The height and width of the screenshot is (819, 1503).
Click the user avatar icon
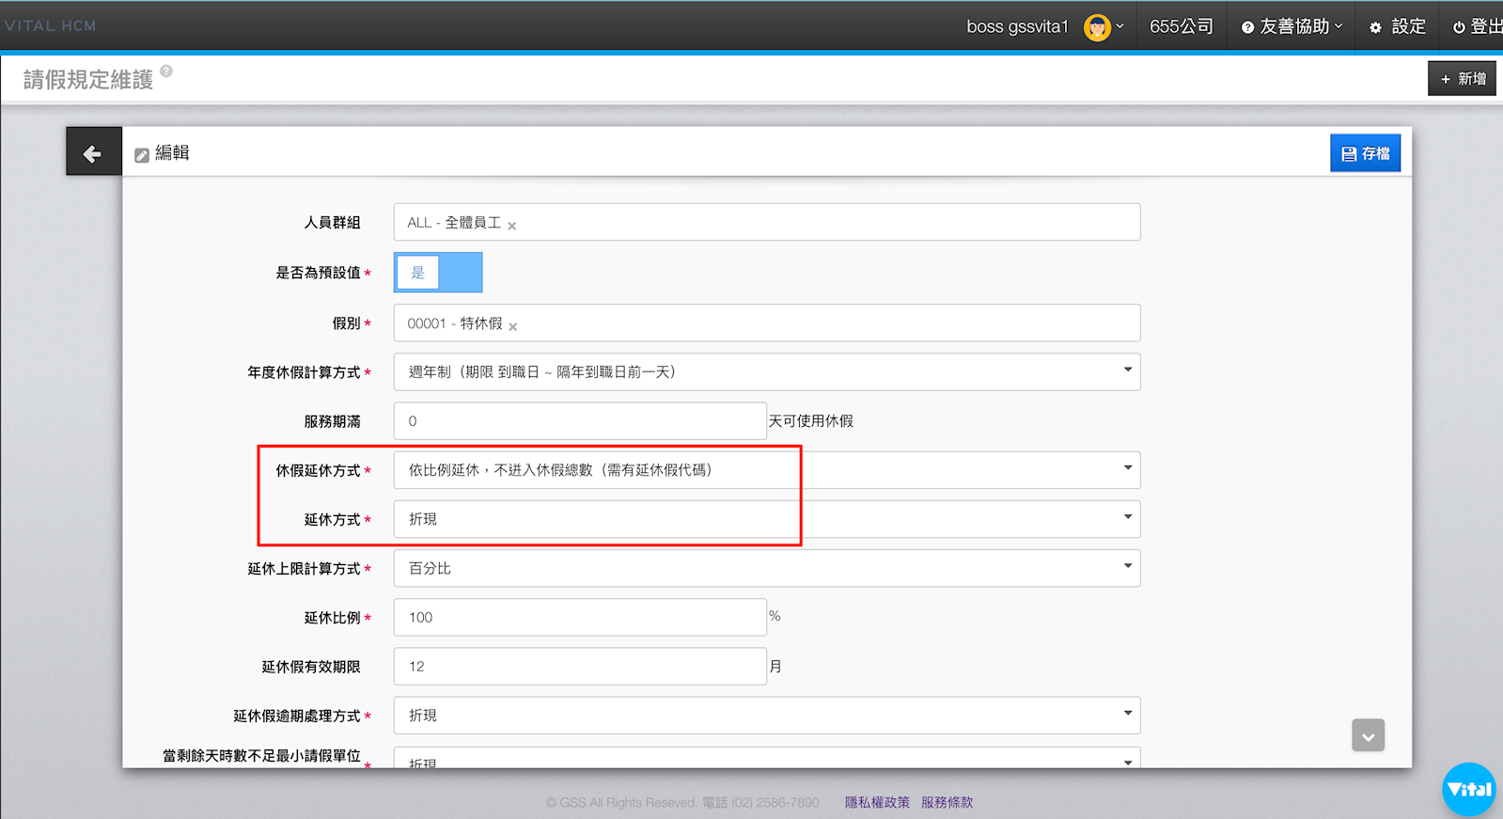click(x=1096, y=27)
